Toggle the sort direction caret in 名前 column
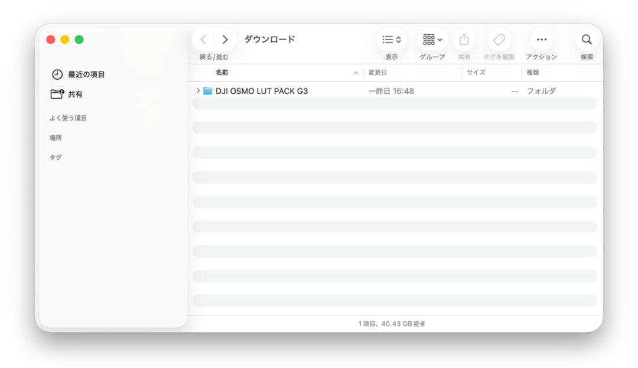The height and width of the screenshot is (368, 638). [356, 73]
